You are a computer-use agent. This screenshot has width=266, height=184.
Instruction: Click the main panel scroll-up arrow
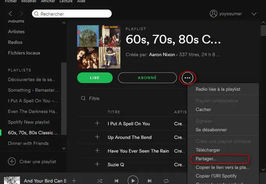[263, 23]
